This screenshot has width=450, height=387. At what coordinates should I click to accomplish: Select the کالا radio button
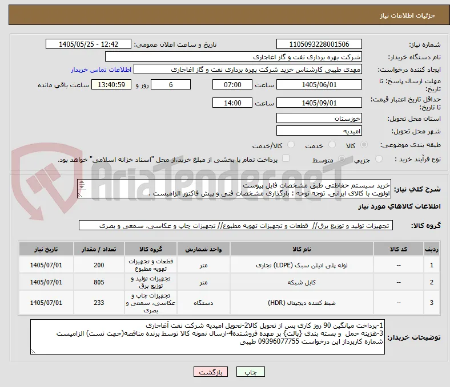pos(364,145)
